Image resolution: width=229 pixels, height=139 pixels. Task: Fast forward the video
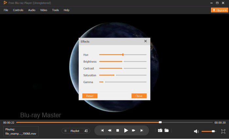tap(133, 130)
